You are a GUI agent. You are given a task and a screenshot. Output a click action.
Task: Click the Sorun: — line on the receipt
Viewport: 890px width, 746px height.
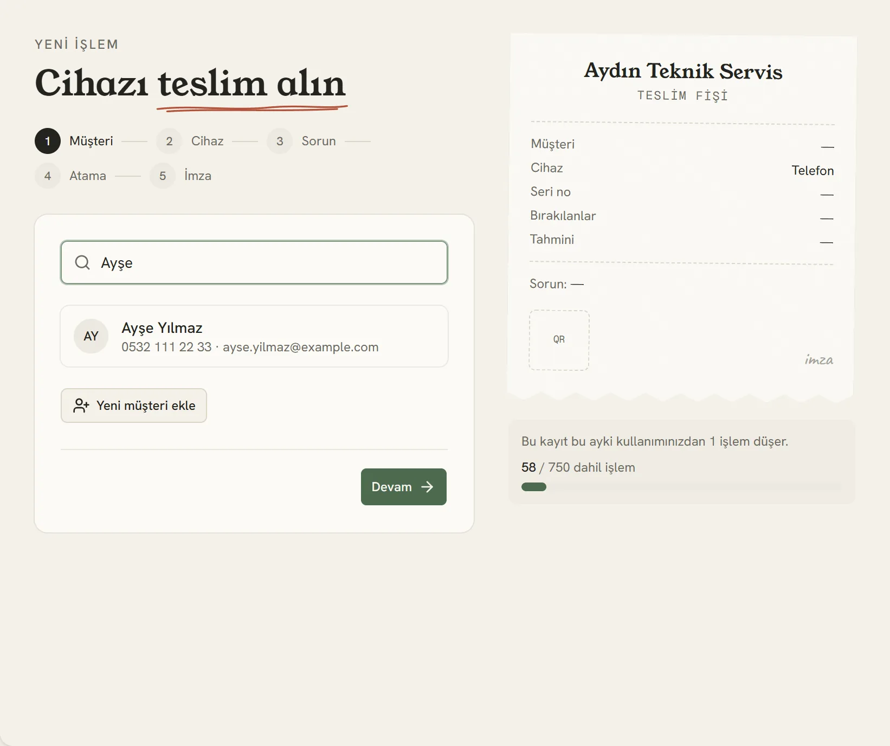pos(556,284)
